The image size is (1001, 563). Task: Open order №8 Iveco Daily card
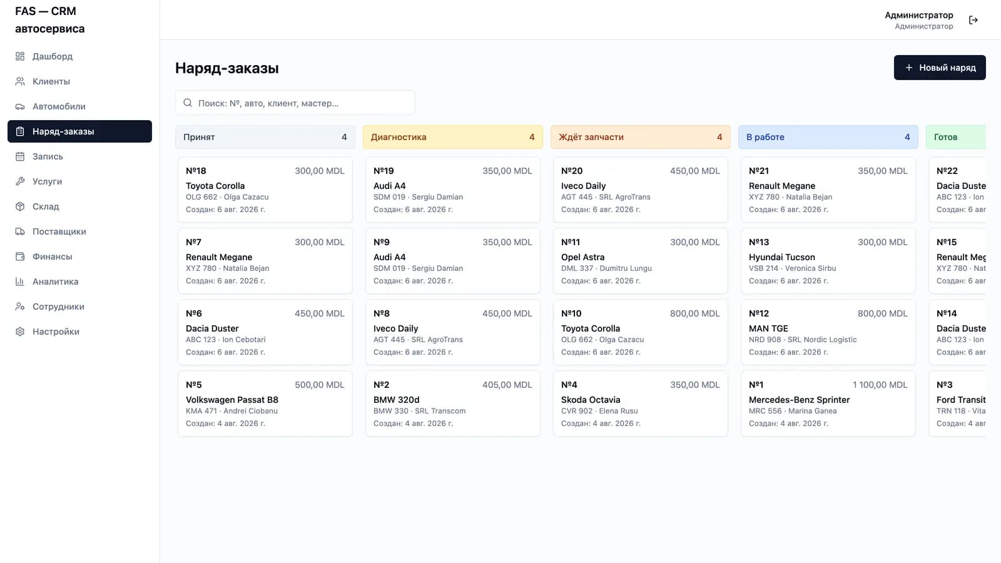coord(453,332)
